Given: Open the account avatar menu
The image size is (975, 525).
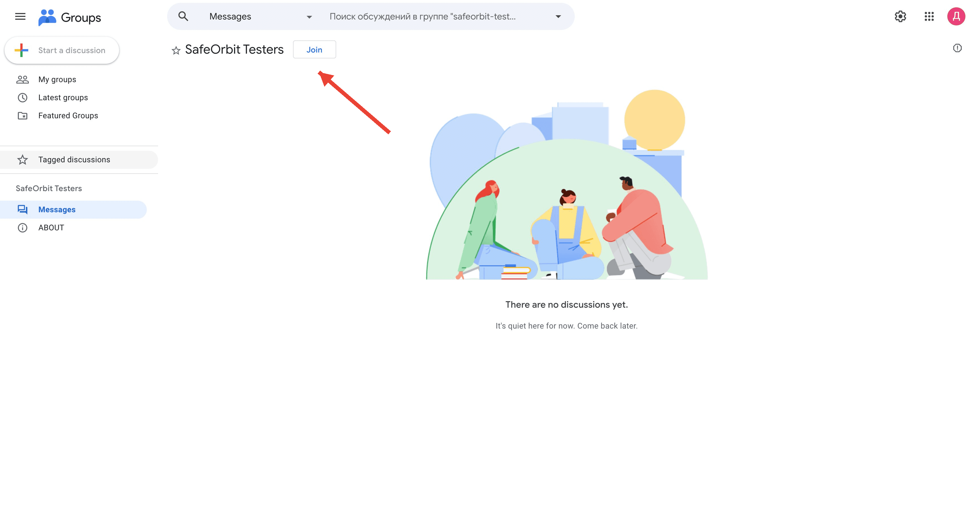Looking at the screenshot, I should [956, 16].
